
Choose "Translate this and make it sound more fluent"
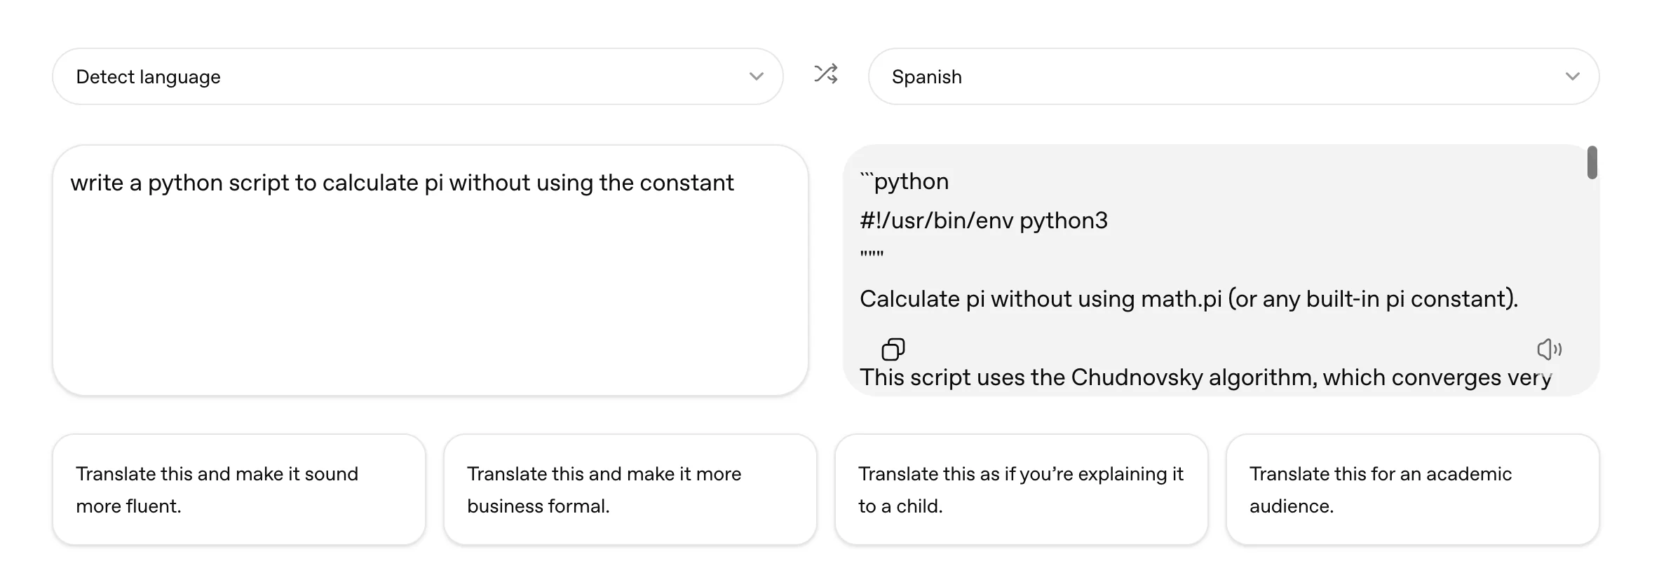point(239,489)
